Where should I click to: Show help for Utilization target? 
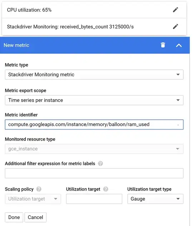click(106, 189)
